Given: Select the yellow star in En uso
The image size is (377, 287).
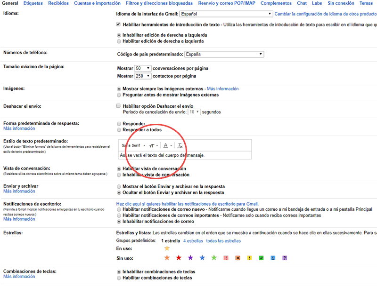Looking at the screenshot, I should [x=167, y=248].
